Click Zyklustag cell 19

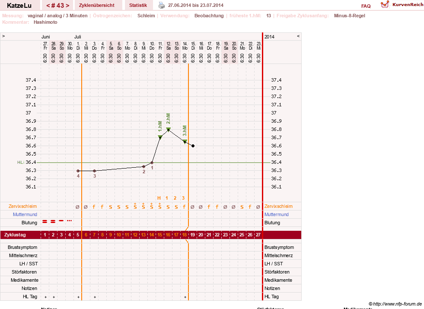(x=192, y=235)
